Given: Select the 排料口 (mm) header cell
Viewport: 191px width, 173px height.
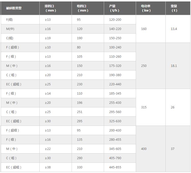Looking at the screenshot, I should point(50,8).
